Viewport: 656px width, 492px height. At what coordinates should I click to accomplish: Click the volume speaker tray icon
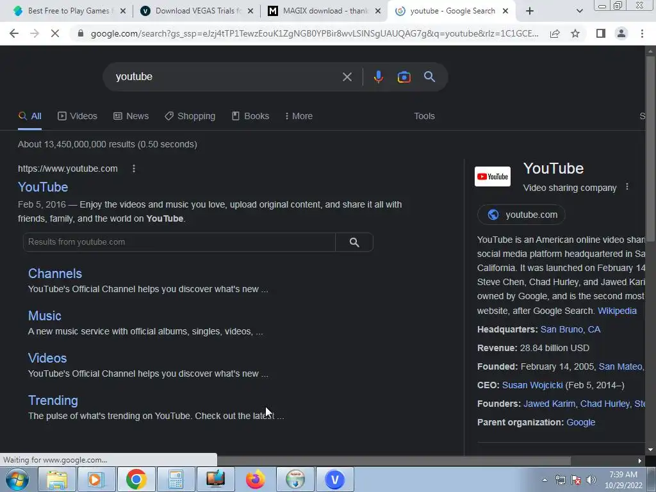[591, 480]
